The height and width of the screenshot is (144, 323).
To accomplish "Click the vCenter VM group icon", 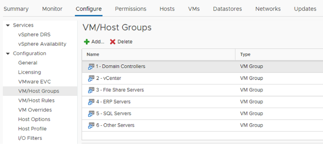I will coord(91,78).
